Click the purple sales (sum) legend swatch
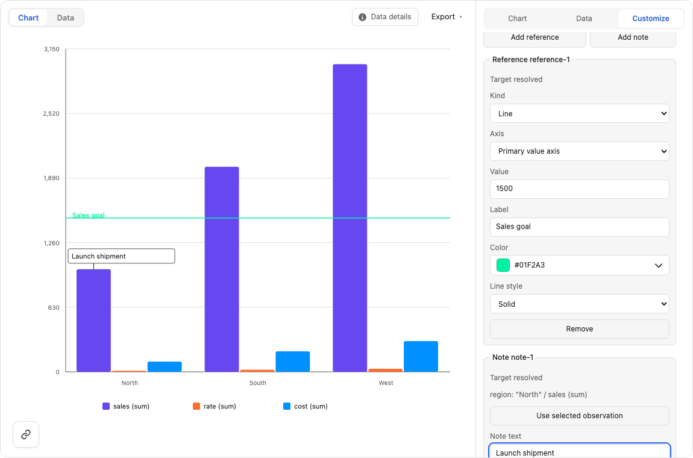 [x=106, y=406]
